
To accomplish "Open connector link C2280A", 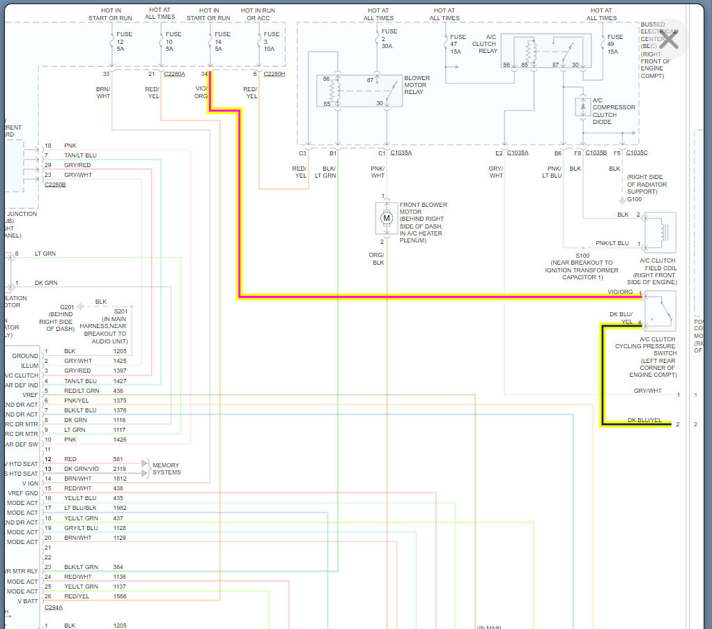I will point(174,74).
